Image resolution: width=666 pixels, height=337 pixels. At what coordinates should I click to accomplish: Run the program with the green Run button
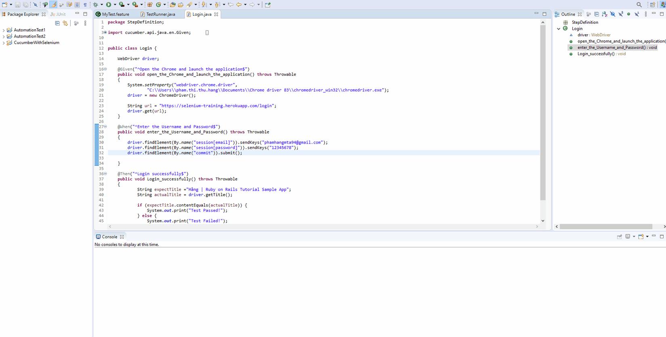pyautogui.click(x=109, y=4)
